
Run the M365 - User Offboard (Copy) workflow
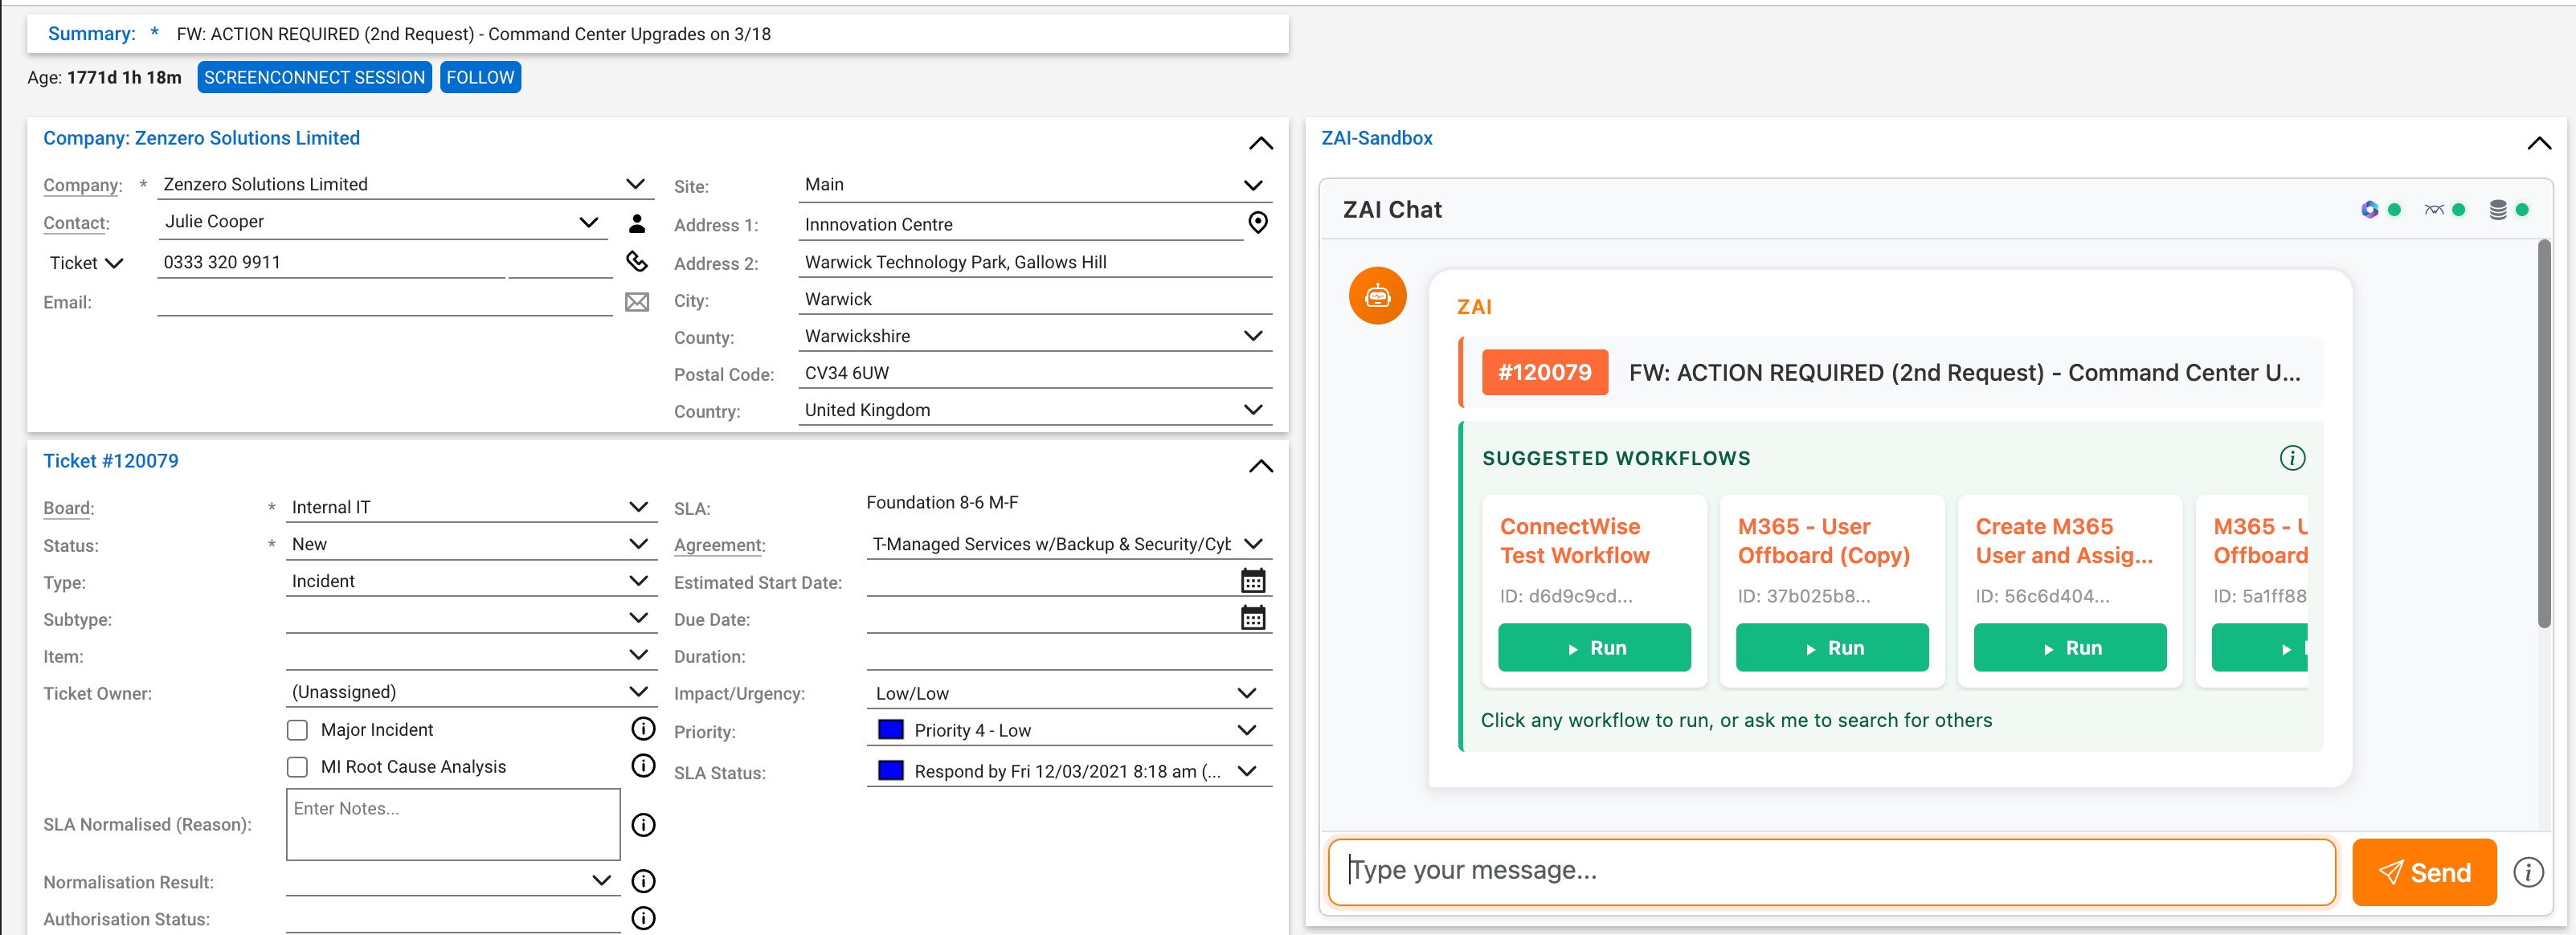pos(1832,648)
